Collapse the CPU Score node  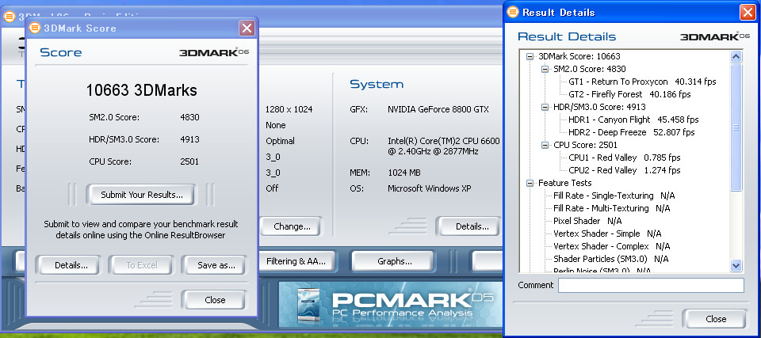(545, 145)
